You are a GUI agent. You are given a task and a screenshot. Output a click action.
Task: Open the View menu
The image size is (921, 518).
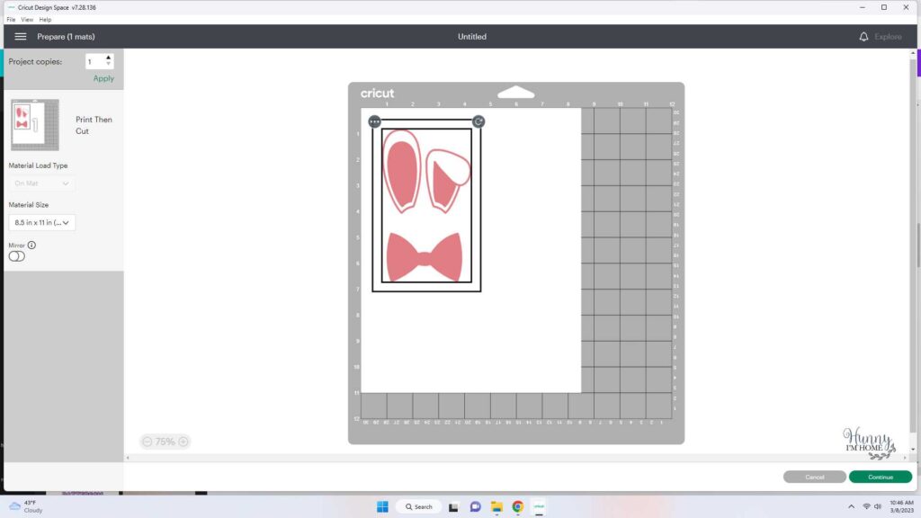pos(27,20)
